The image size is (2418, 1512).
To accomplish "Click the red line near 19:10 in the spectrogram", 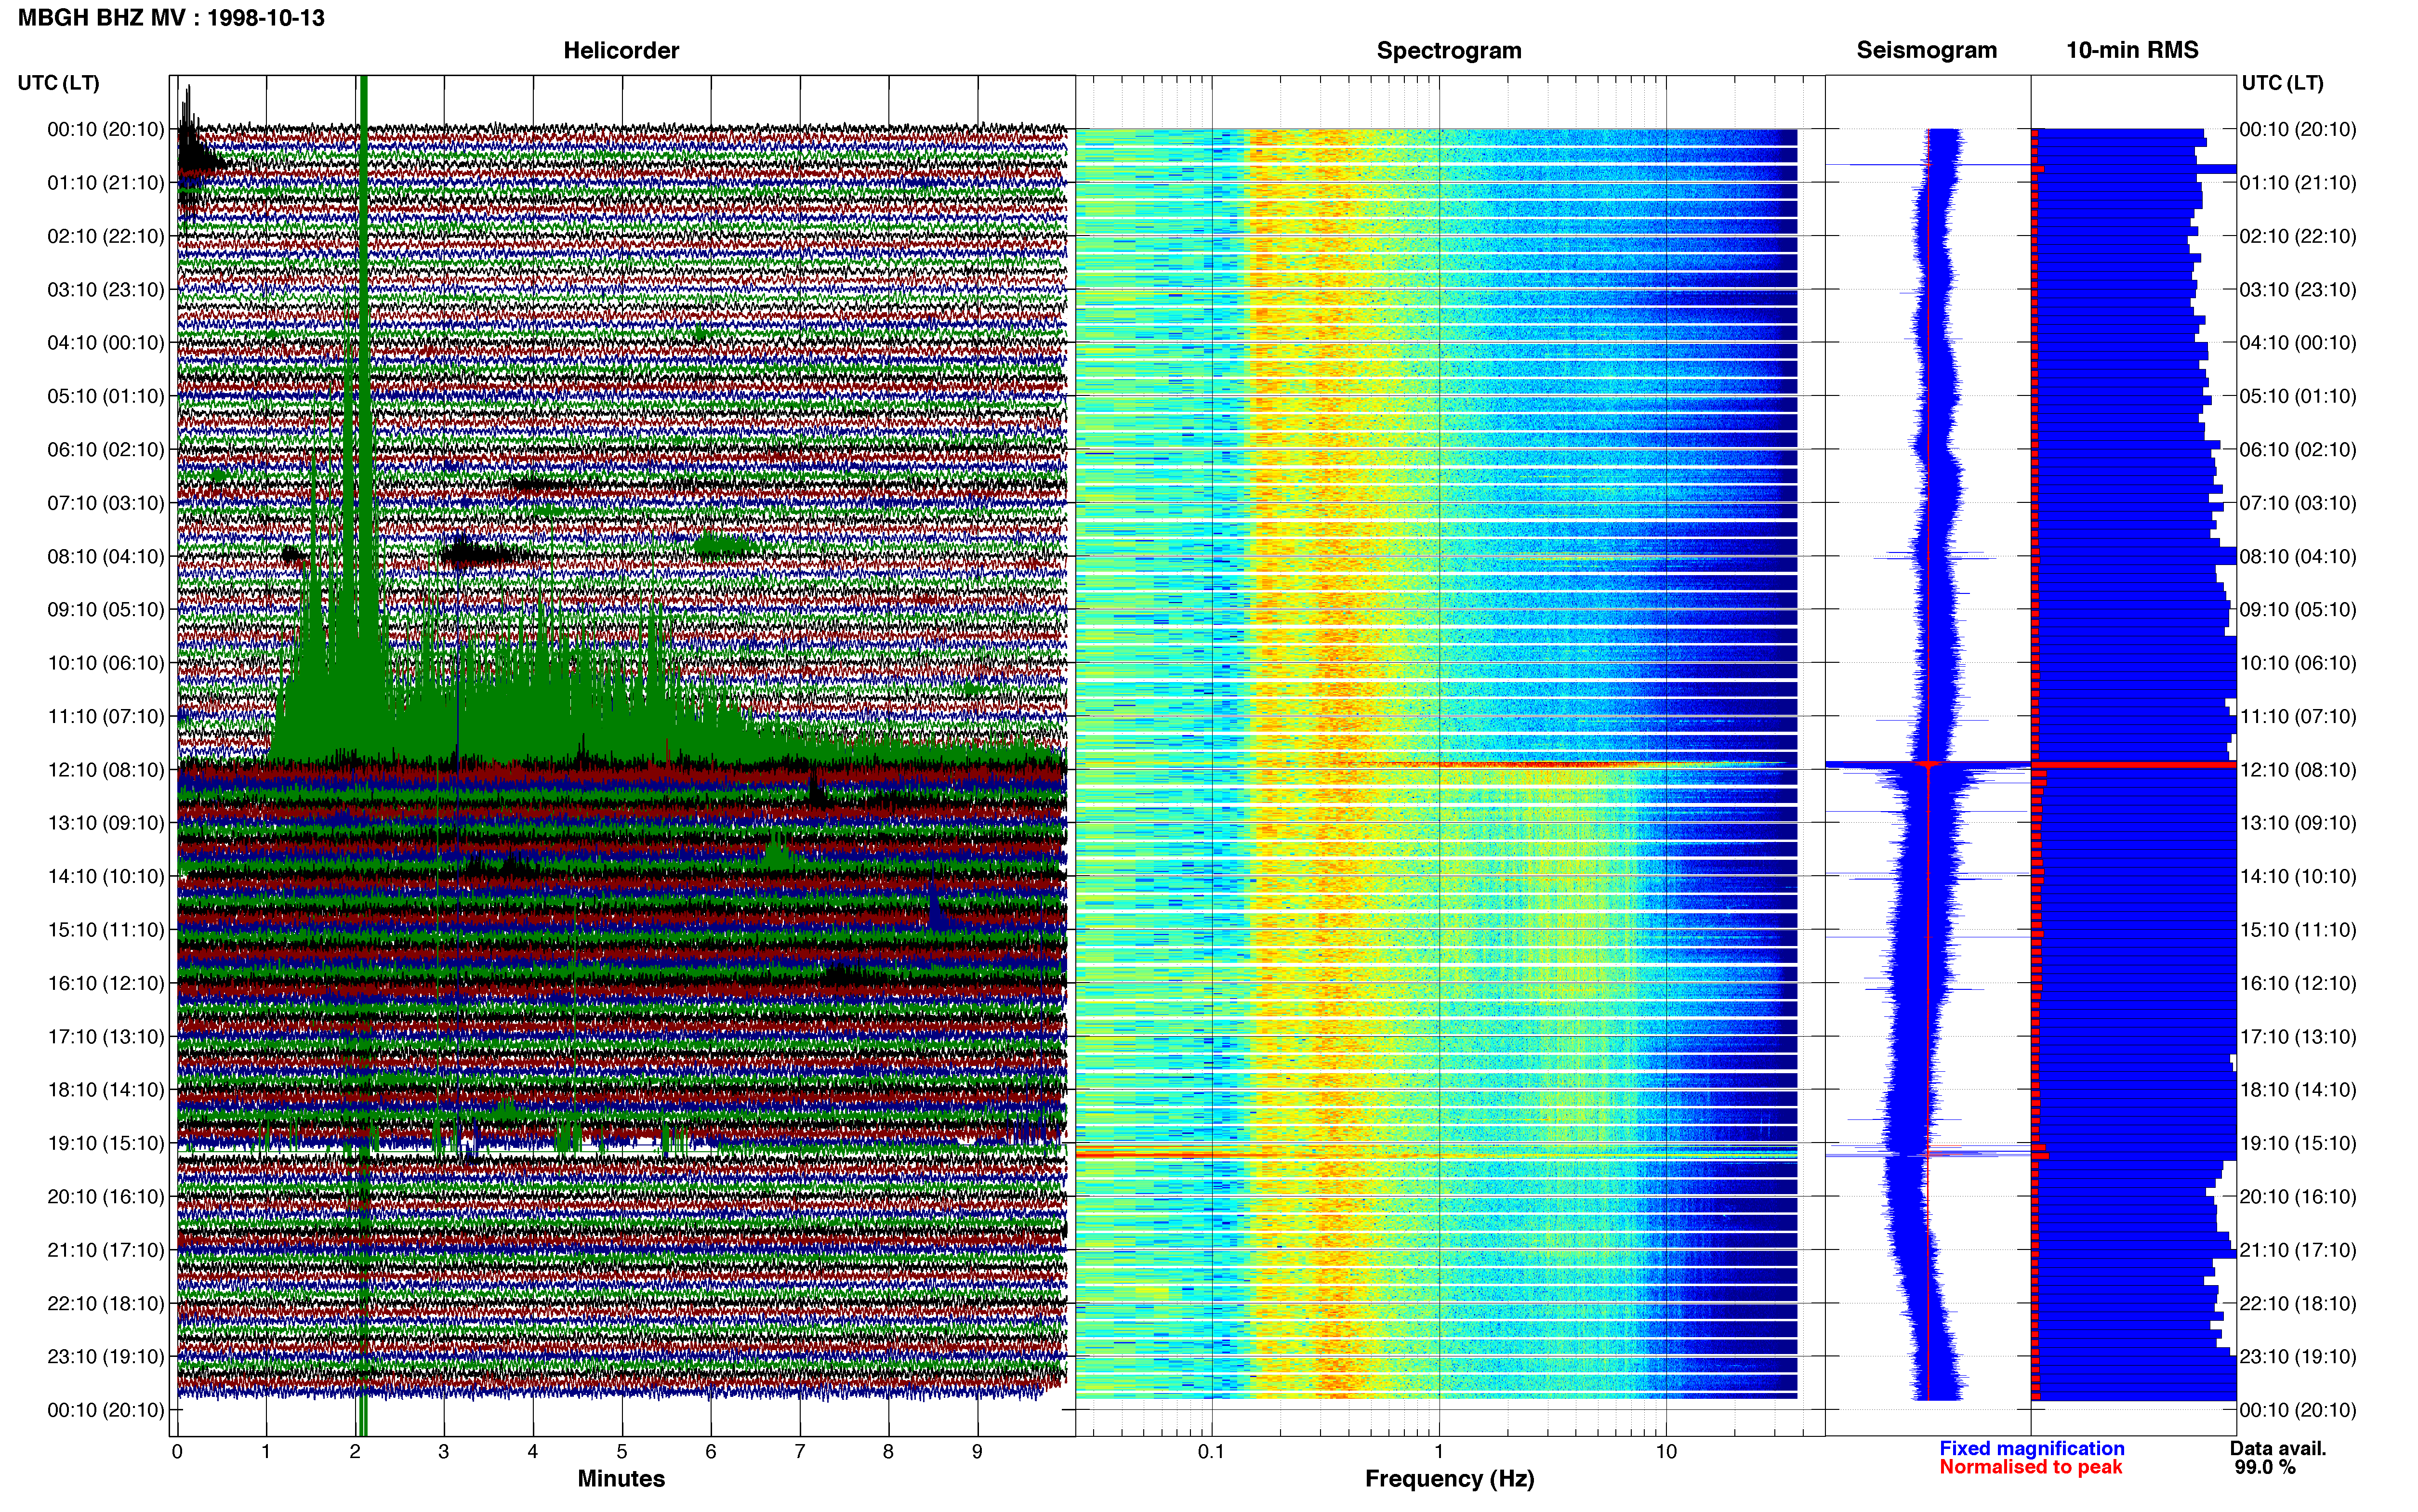I will tap(1437, 1155).
